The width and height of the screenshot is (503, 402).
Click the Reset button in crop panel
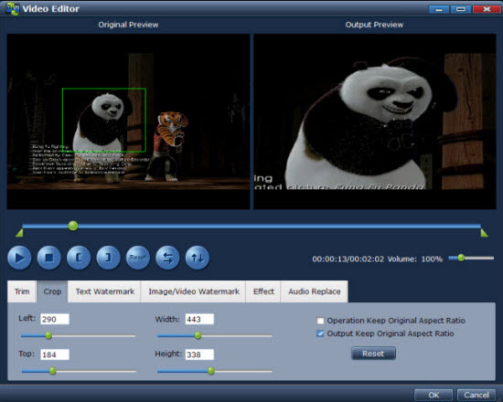[x=373, y=354]
